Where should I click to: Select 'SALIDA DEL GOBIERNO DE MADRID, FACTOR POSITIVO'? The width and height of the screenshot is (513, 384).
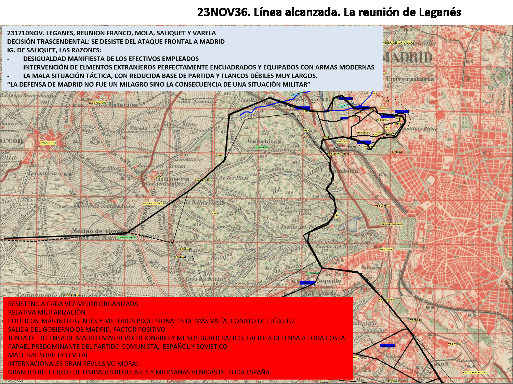click(87, 330)
